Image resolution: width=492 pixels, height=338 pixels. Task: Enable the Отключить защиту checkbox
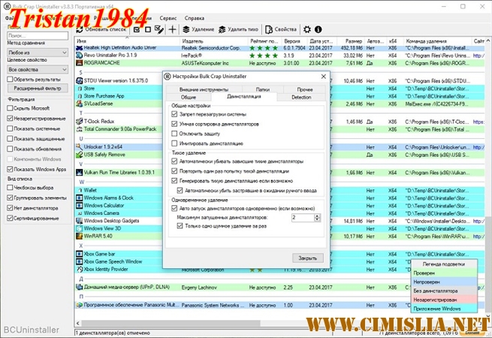[175, 133]
